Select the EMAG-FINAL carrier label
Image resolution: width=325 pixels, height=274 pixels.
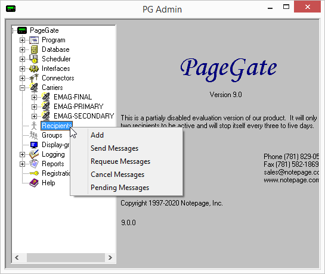point(73,97)
